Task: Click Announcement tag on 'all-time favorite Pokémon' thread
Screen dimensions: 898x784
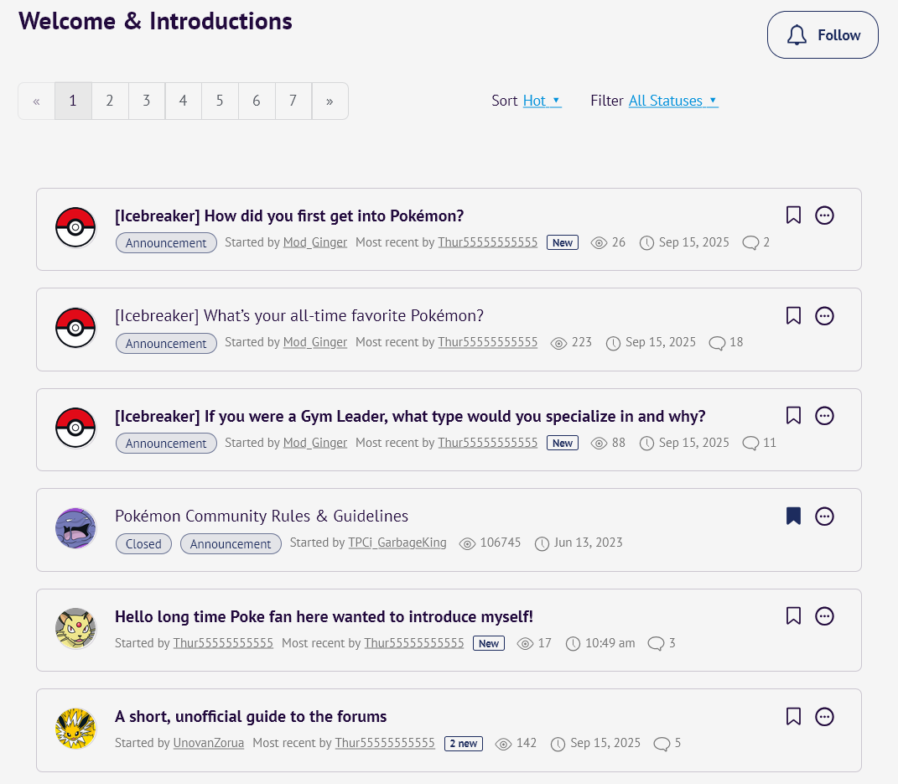Action: tap(166, 344)
